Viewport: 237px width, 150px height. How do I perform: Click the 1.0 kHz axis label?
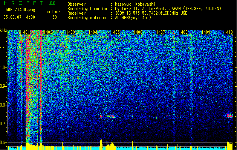[x=3, y=67]
